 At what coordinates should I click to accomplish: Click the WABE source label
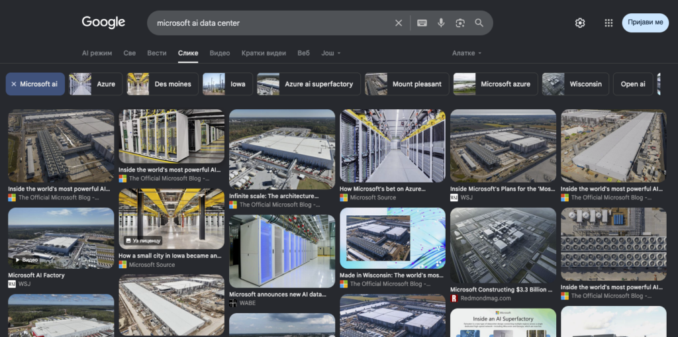248,303
